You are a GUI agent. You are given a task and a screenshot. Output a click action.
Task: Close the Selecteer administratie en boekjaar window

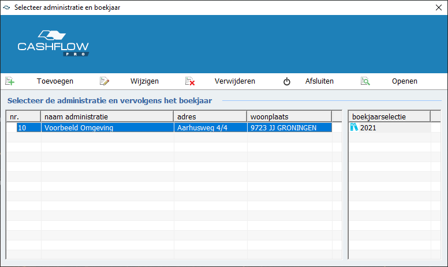coord(439,7)
